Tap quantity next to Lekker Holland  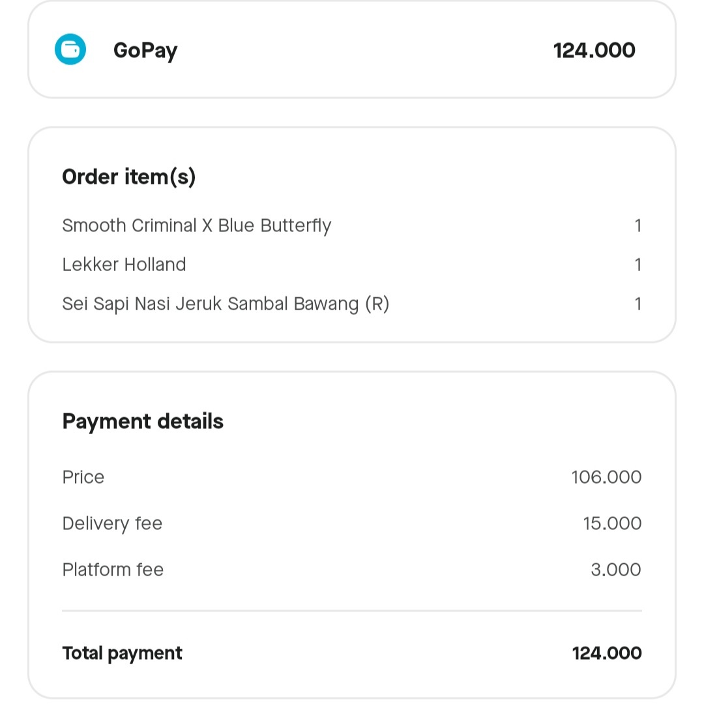pos(638,265)
